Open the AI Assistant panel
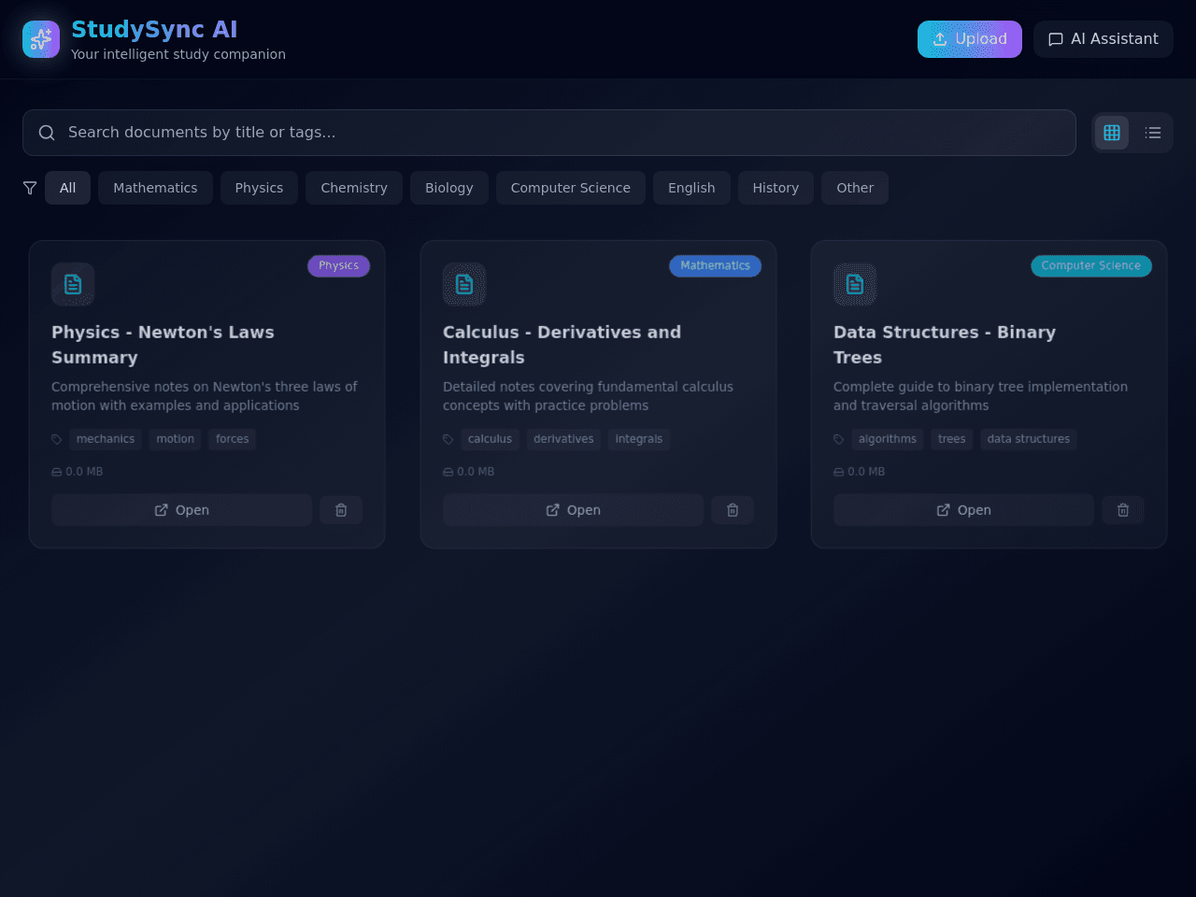This screenshot has width=1196, height=897. click(1103, 39)
